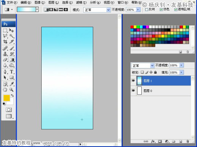This screenshot has height=147, width=197.
Task: Enable the 反向 checkbox
Action: click(x=147, y=9)
